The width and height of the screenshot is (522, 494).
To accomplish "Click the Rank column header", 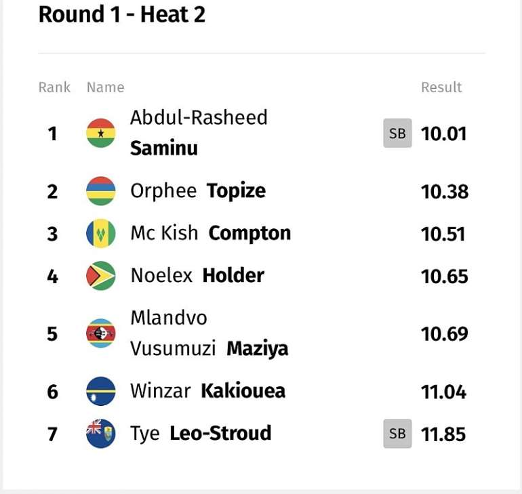I will pos(54,87).
